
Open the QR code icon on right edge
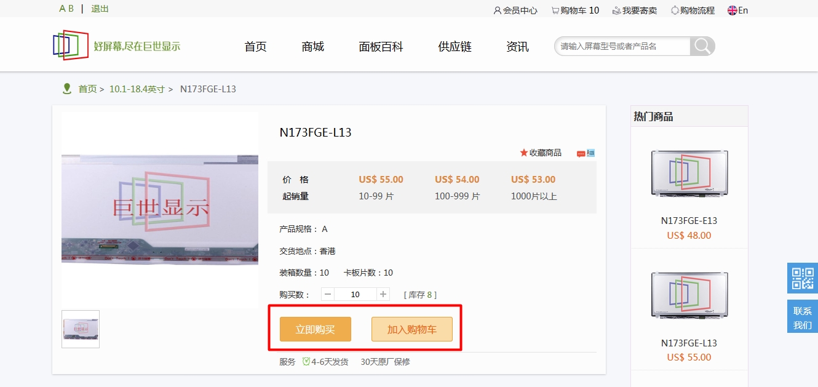pos(803,278)
